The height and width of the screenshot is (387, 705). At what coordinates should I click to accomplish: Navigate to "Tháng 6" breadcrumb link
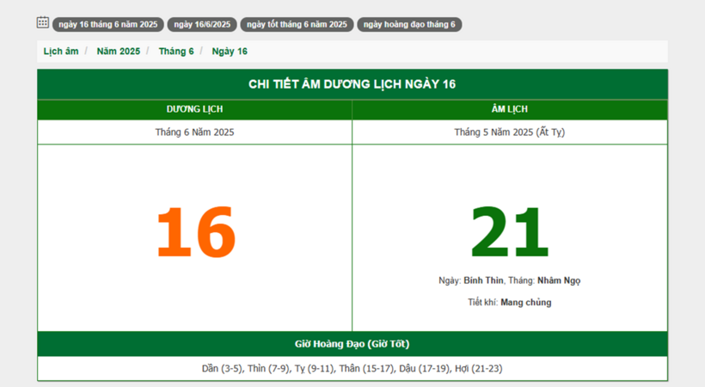pos(176,52)
